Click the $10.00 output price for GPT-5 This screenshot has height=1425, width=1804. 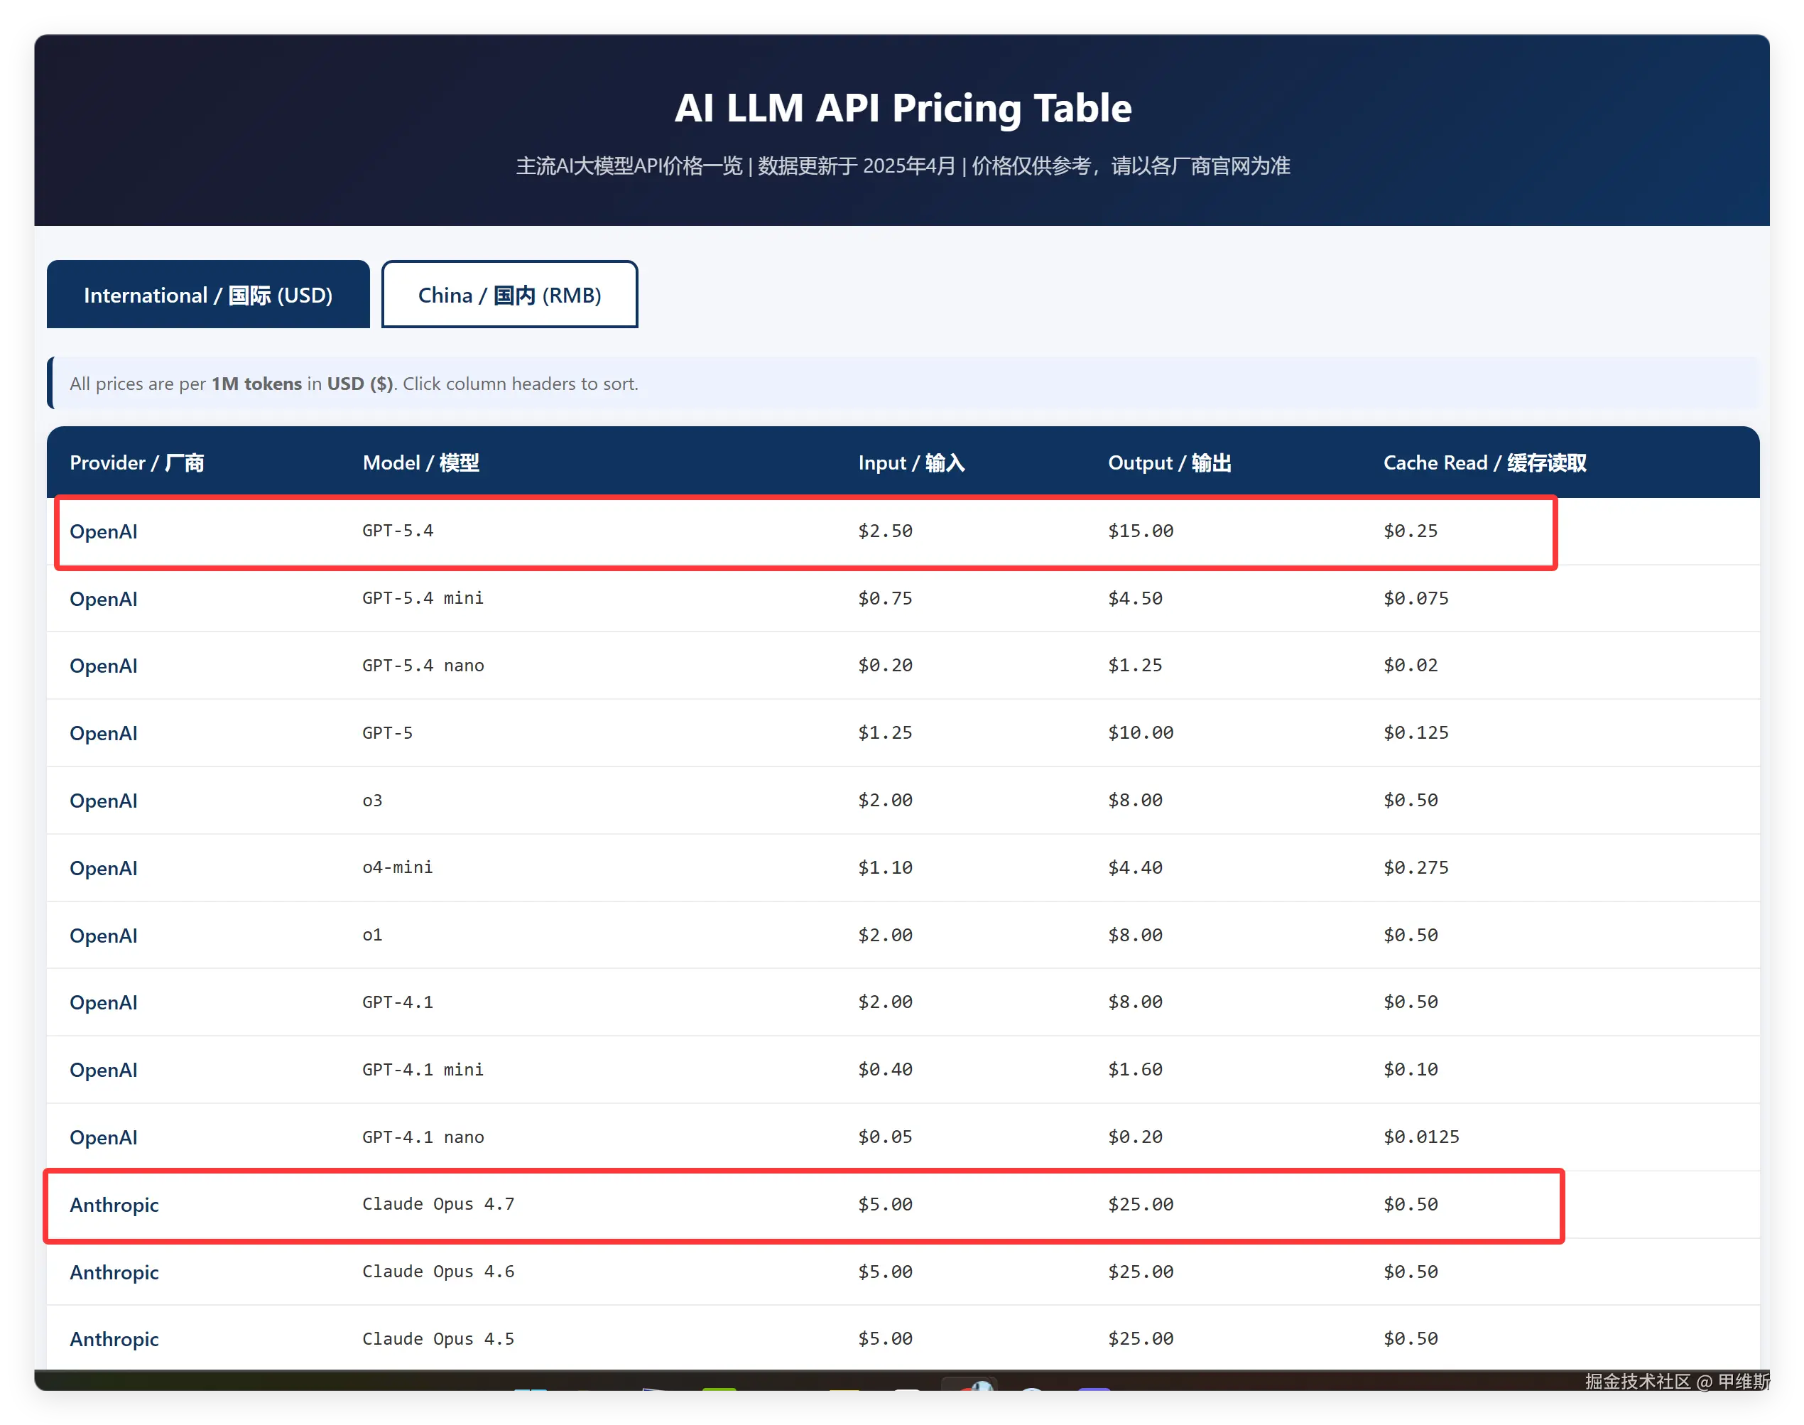pyautogui.click(x=1140, y=732)
